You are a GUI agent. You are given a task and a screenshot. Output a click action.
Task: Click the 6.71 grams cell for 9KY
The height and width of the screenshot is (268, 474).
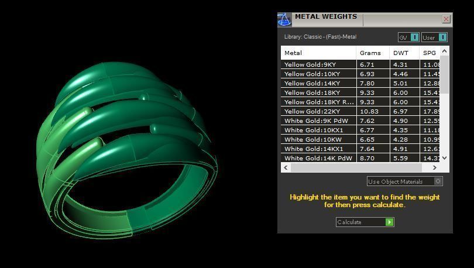373,64
